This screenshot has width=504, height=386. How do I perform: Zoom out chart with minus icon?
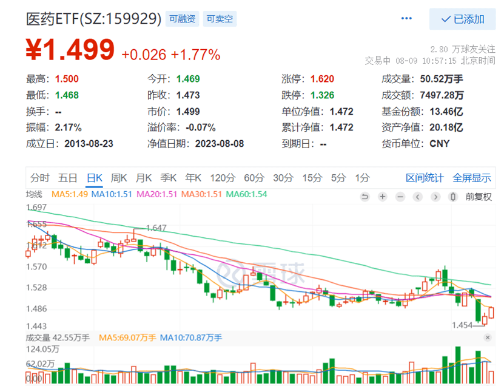click(x=400, y=197)
